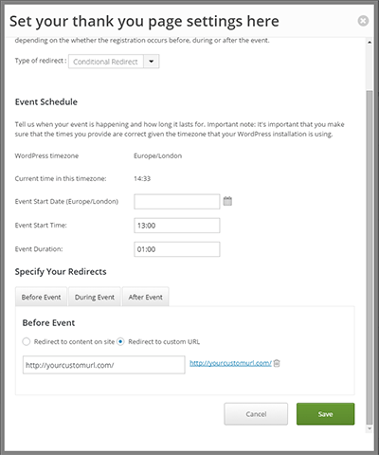Image resolution: width=379 pixels, height=455 pixels.
Task: Click the scrollbar down arrow
Action: coord(370,428)
